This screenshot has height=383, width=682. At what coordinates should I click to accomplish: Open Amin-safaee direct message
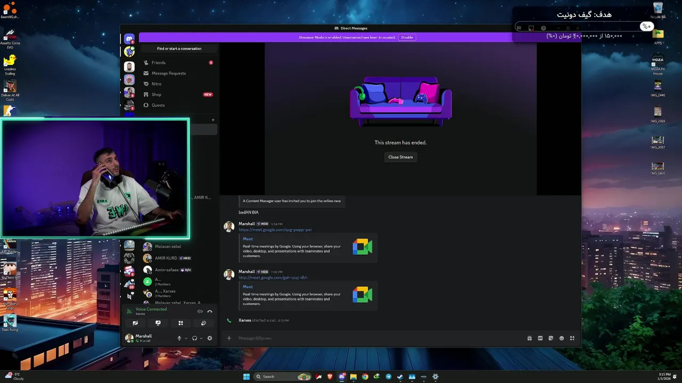tap(179, 270)
